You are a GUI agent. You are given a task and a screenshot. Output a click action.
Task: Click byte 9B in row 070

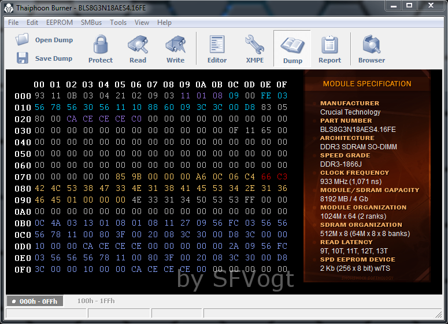pyautogui.click(x=136, y=176)
